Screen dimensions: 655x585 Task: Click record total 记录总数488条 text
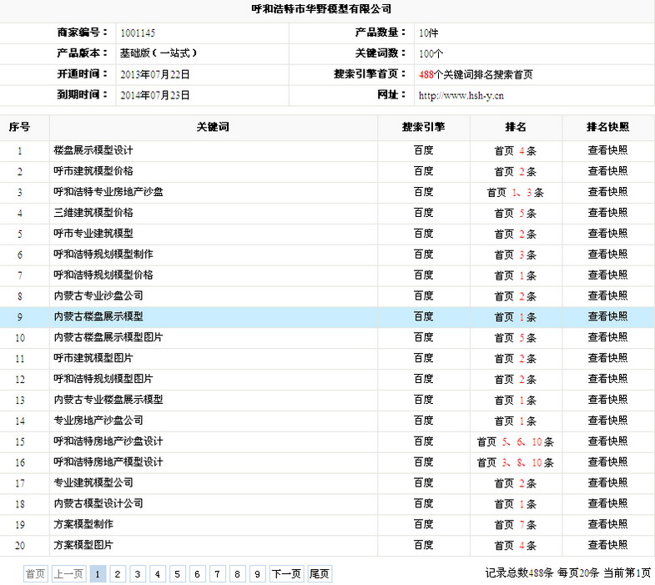point(519,572)
